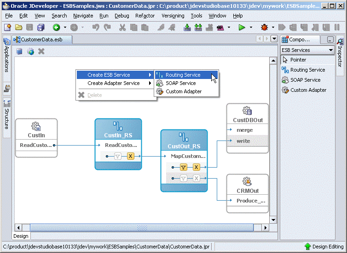347x253 pixels.
Task: Click the New file toolbar icon
Action: pyautogui.click(x=7, y=28)
